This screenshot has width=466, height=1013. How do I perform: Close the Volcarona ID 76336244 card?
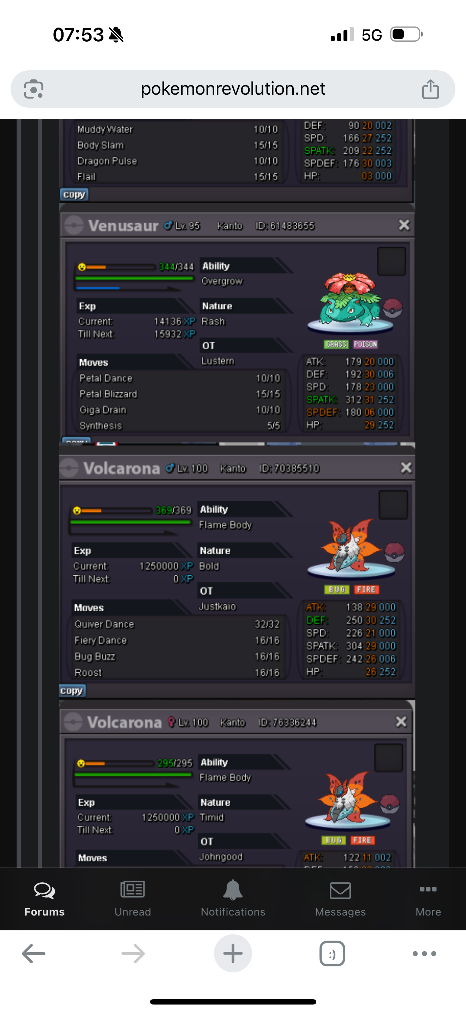[401, 722]
